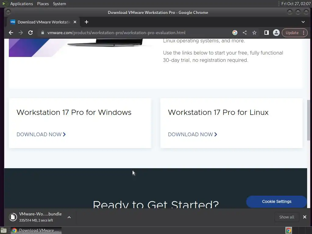Select the Download VMware Workstation tab
This screenshot has width=312, height=234.
pos(43,22)
